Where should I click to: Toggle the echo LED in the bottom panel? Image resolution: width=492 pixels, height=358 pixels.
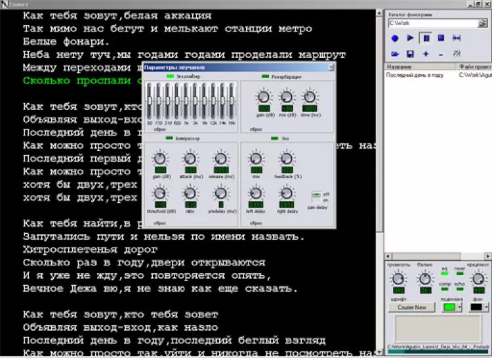point(460,289)
